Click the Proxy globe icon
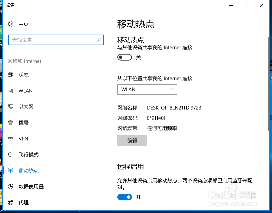 pos(11,202)
